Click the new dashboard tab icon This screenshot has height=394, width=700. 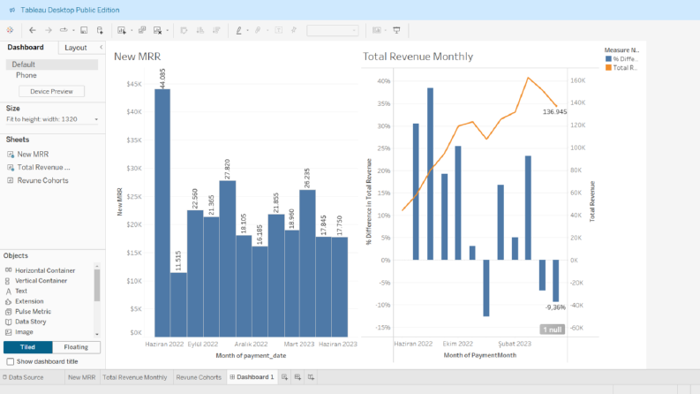pos(297,377)
